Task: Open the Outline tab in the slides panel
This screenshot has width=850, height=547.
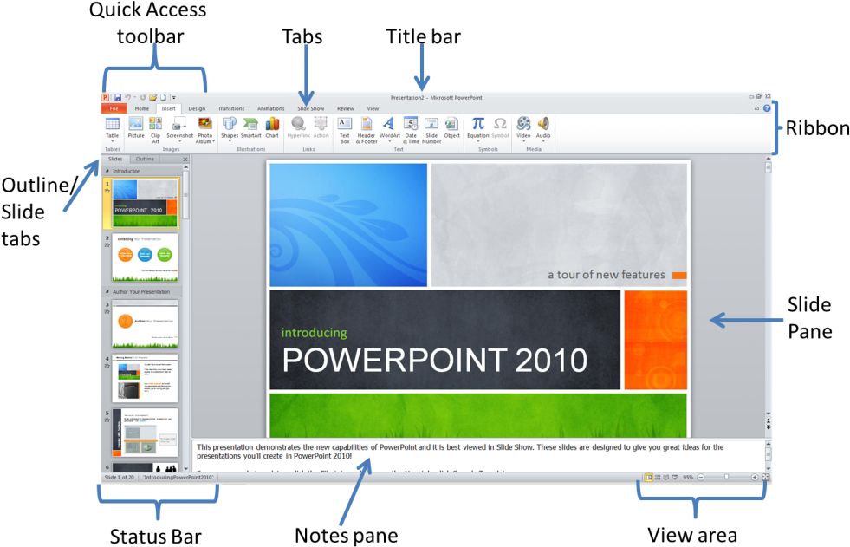Action: (144, 159)
